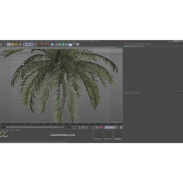Open the MoGraph menu
The image size is (183, 183).
coord(57,41)
